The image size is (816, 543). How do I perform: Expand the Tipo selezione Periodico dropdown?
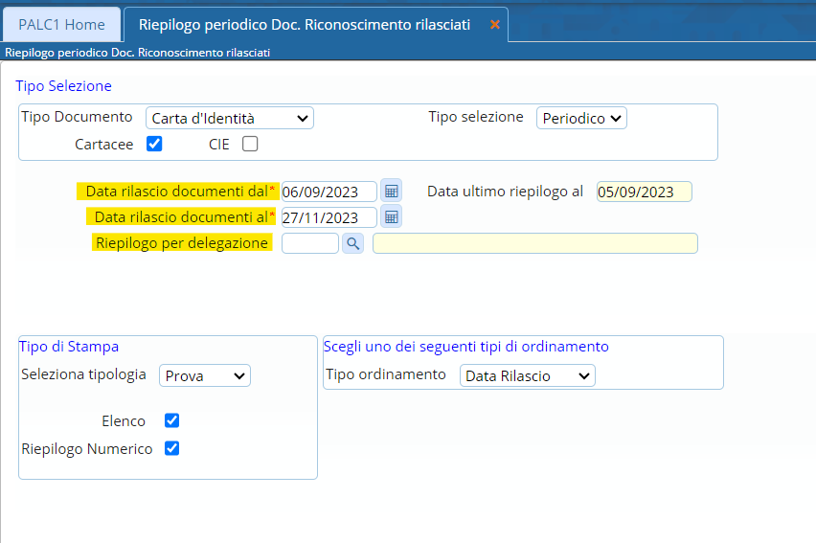pos(580,118)
